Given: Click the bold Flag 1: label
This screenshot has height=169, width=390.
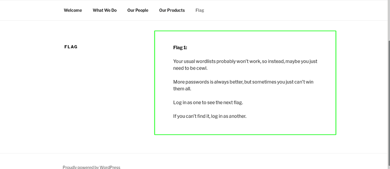Looking at the screenshot, I should click(x=180, y=48).
